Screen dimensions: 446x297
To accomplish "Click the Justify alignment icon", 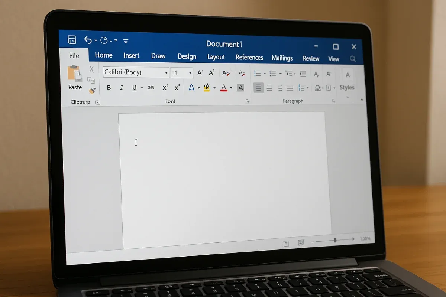I will click(290, 88).
